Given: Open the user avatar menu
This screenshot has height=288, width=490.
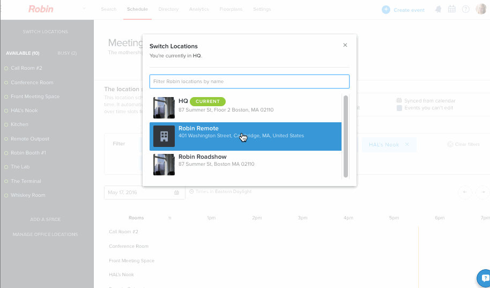Looking at the screenshot, I should pos(481,9).
